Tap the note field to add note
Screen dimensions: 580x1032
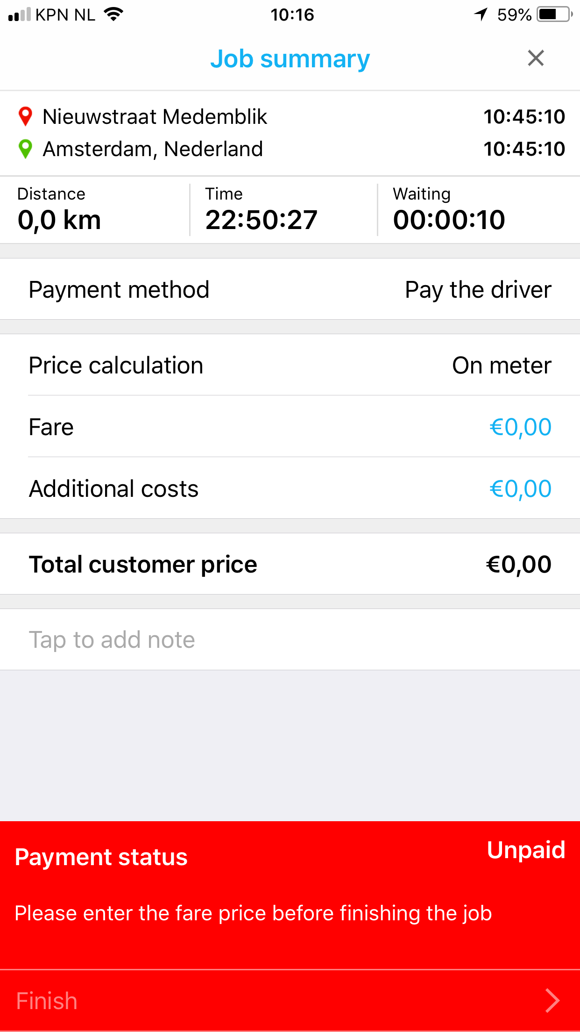[290, 639]
